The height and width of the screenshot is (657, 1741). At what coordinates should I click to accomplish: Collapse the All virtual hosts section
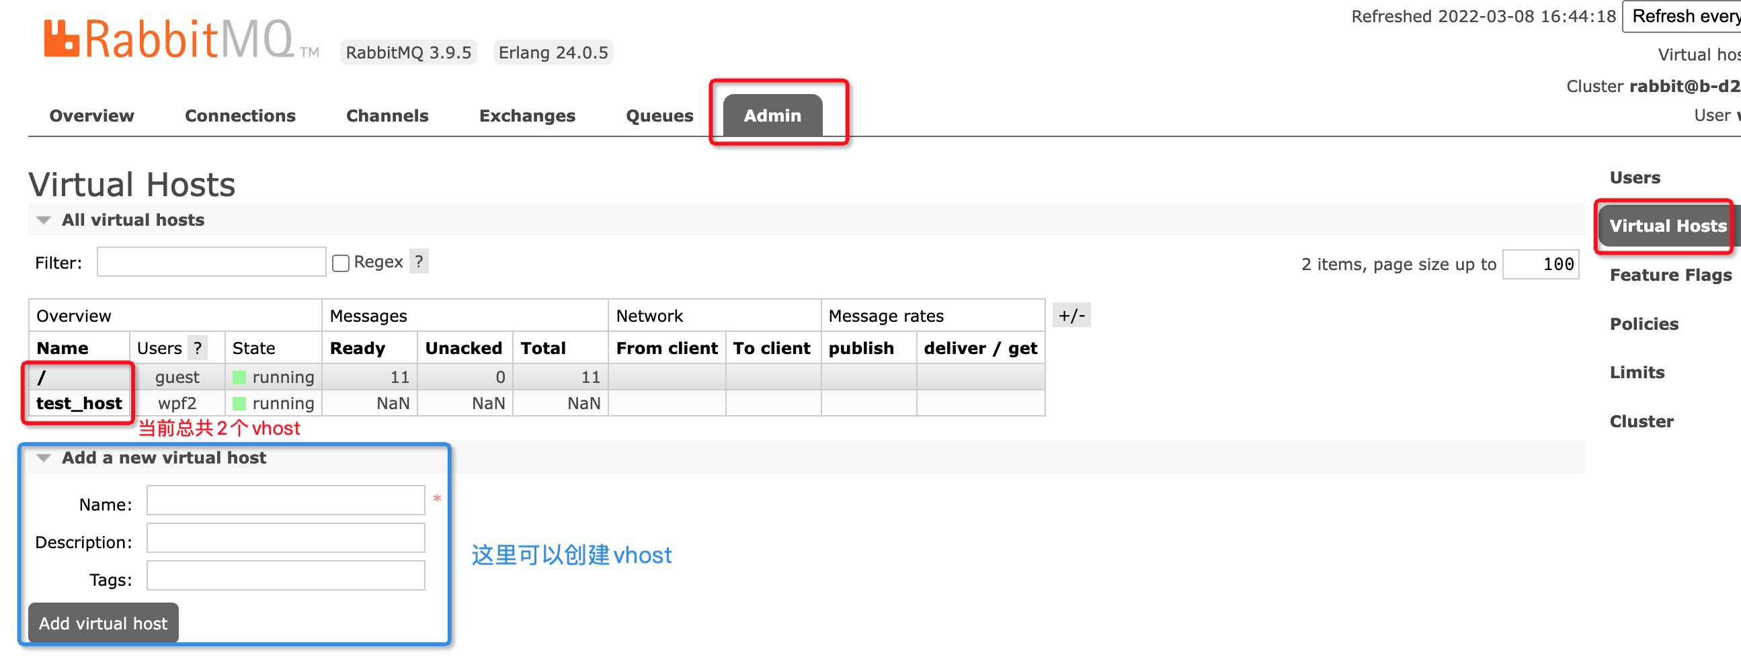43,220
